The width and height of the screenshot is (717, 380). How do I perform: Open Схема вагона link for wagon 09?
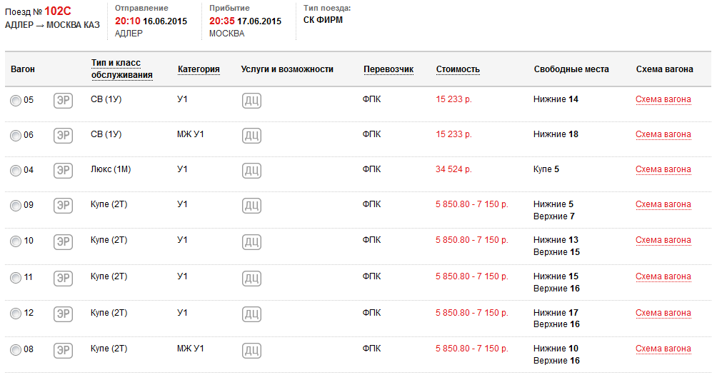click(x=663, y=204)
